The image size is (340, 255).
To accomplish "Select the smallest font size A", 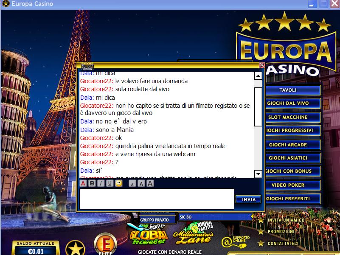I will click(x=132, y=184).
